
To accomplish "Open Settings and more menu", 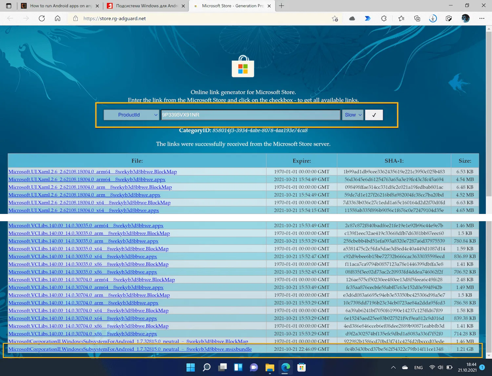I will click(x=482, y=19).
